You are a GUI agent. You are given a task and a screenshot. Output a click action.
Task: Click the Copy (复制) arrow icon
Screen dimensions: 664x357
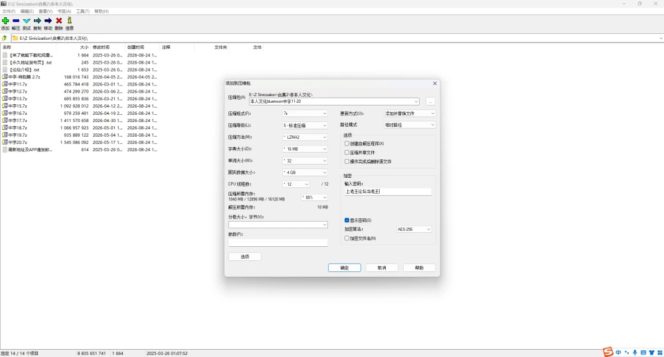[x=37, y=21]
